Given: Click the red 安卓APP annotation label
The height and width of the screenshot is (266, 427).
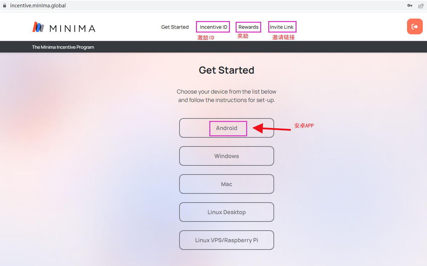Looking at the screenshot, I should [304, 125].
